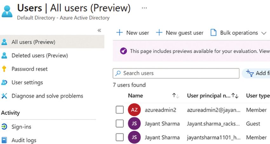
Task: Click the User type column header
Action: click(258, 96)
